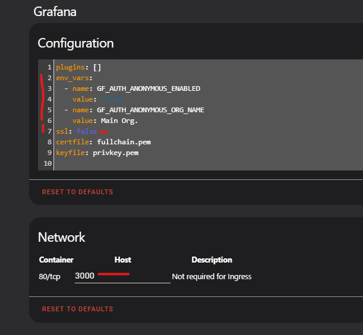Place cursor on 'value: Main Org.' line
363x335 pixels.
pyautogui.click(x=105, y=121)
